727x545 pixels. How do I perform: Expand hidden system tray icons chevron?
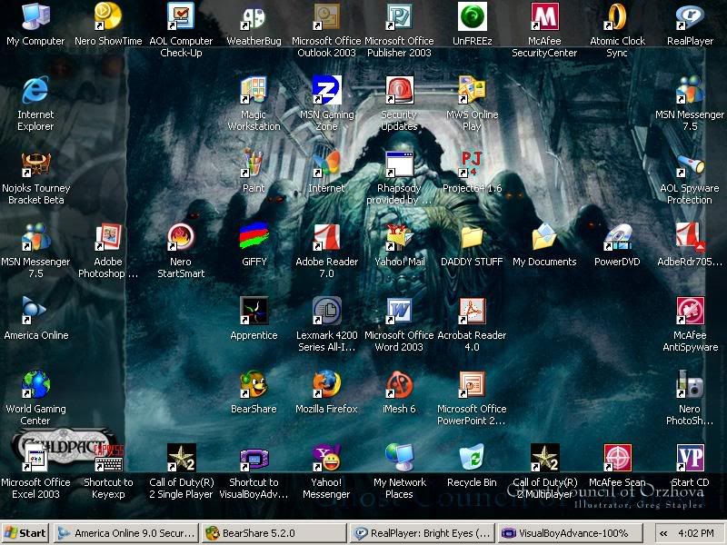tap(664, 533)
